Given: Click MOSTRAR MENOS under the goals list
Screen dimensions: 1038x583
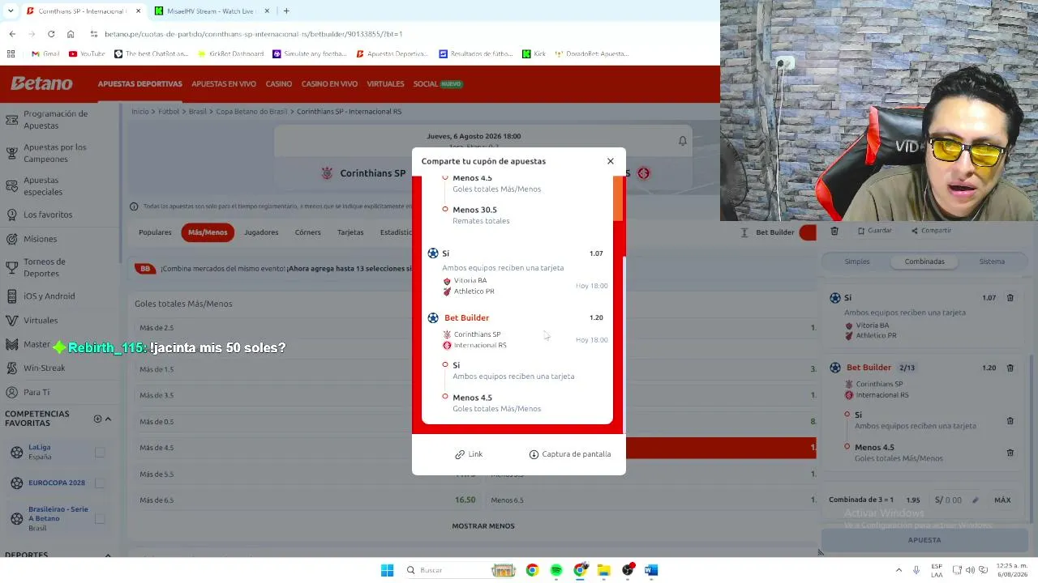Looking at the screenshot, I should 483,526.
